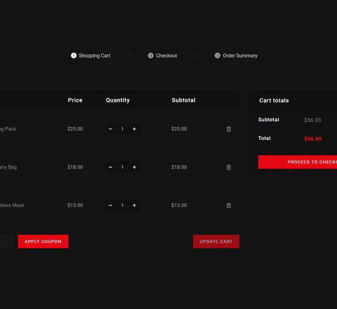Delete the $25.00 item with trash icon
The height and width of the screenshot is (309, 337).
click(229, 129)
